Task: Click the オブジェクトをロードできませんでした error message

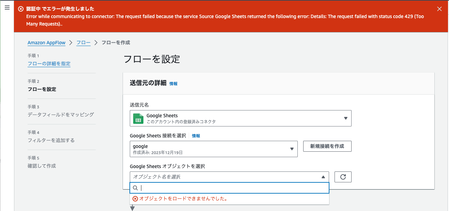Action: [183, 199]
